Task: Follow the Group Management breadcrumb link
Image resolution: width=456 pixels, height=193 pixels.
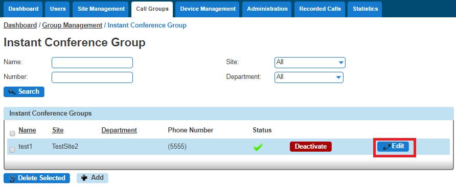Action: [x=72, y=25]
